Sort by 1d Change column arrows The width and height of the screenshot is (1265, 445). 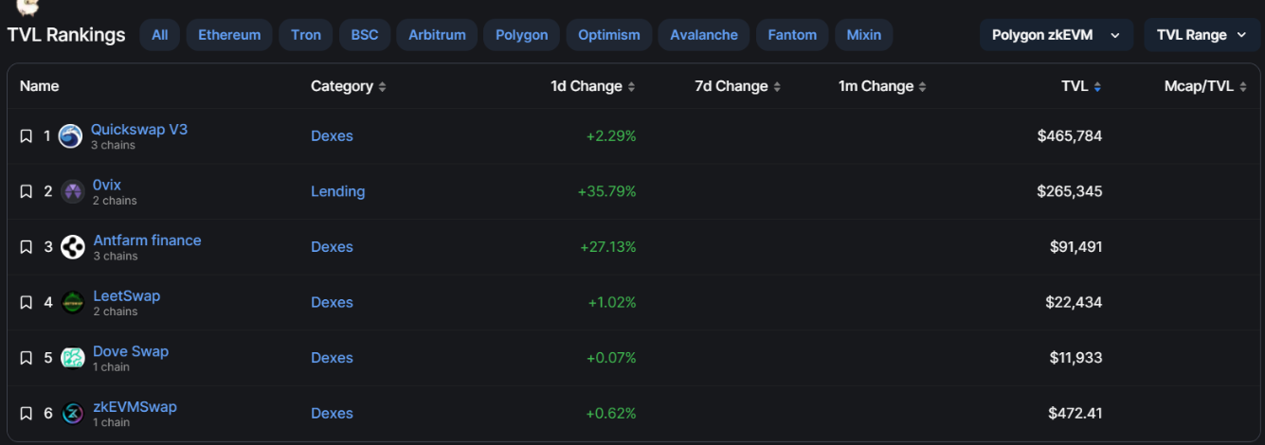click(x=631, y=87)
